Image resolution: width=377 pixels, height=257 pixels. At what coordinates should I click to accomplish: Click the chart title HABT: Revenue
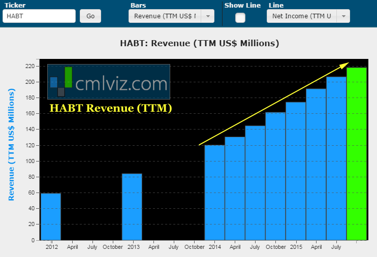pos(200,43)
